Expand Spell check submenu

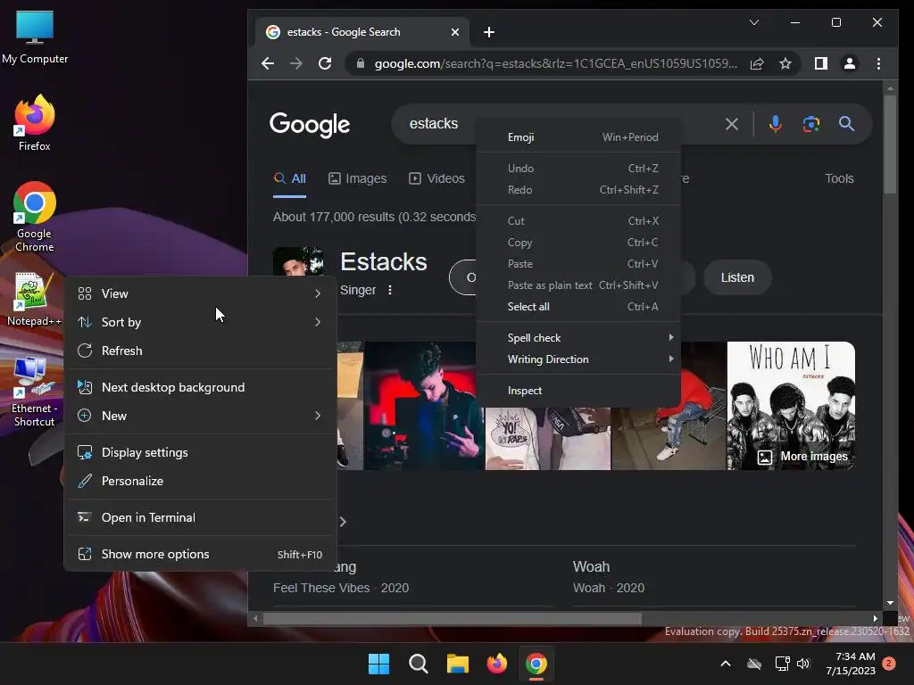pos(578,338)
